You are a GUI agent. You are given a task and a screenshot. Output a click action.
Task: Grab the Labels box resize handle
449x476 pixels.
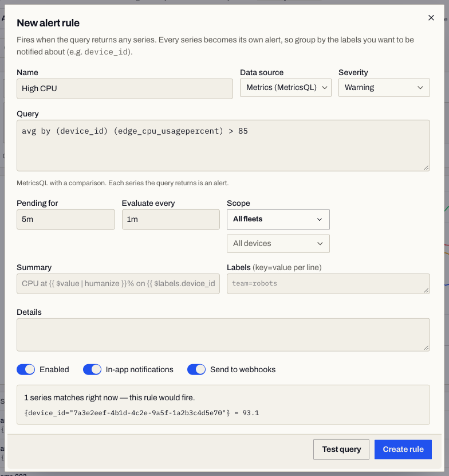(426, 291)
